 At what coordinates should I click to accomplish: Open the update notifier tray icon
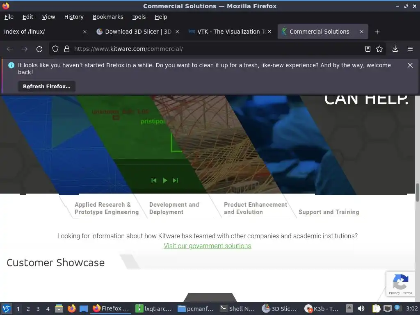click(x=398, y=308)
